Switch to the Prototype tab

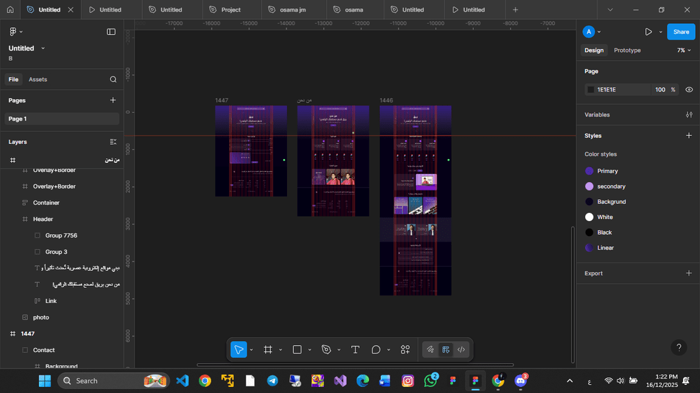coord(627,50)
